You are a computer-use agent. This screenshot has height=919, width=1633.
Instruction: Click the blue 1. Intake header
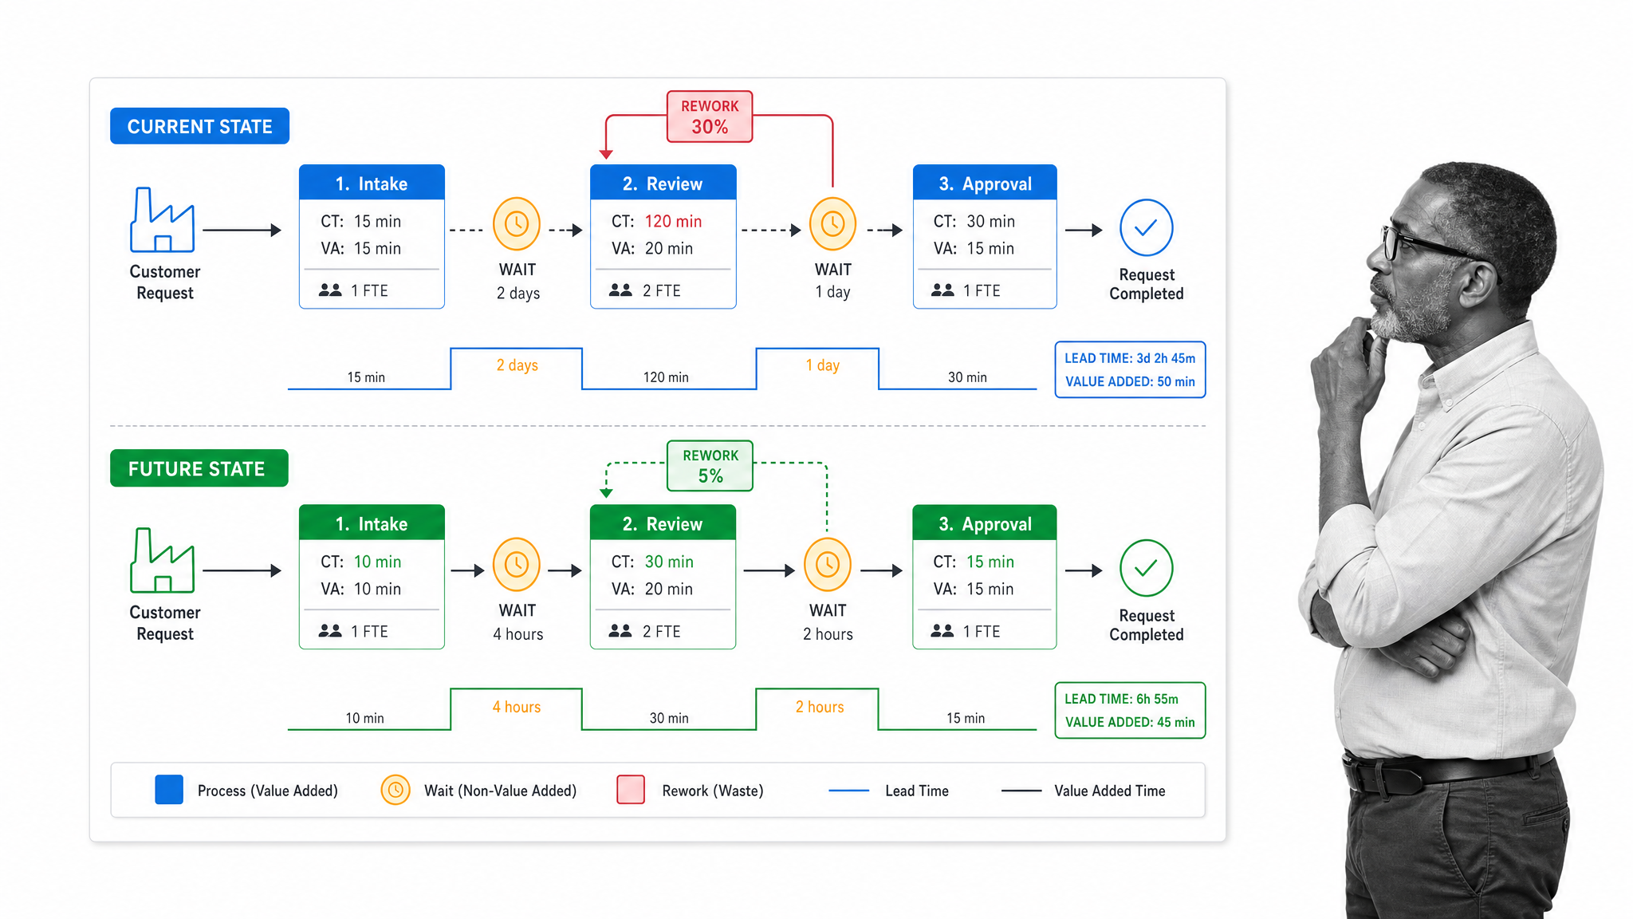pyautogui.click(x=372, y=183)
